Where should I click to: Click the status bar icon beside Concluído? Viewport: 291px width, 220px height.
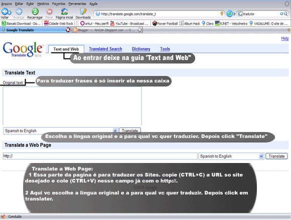[3, 216]
